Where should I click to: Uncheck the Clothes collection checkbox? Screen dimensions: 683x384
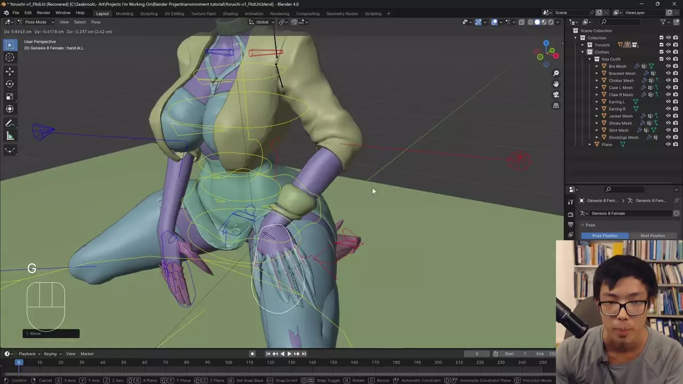click(661, 52)
